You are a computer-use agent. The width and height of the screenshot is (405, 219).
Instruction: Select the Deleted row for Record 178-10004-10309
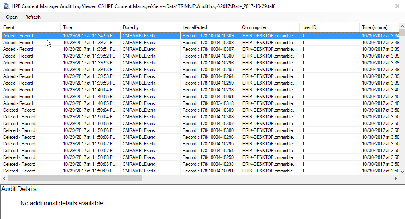pos(200,110)
